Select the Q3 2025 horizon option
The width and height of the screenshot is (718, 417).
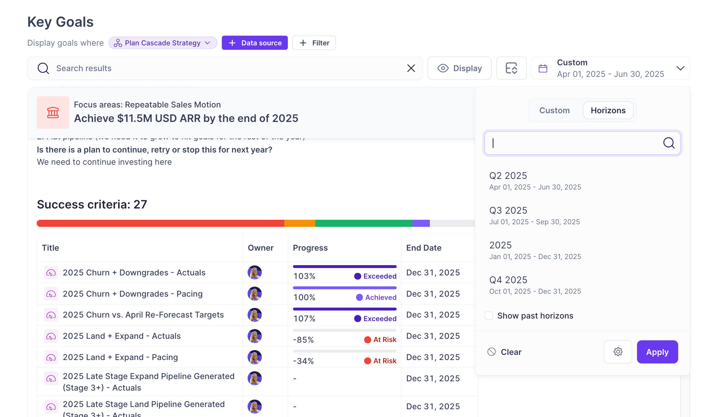(534, 216)
